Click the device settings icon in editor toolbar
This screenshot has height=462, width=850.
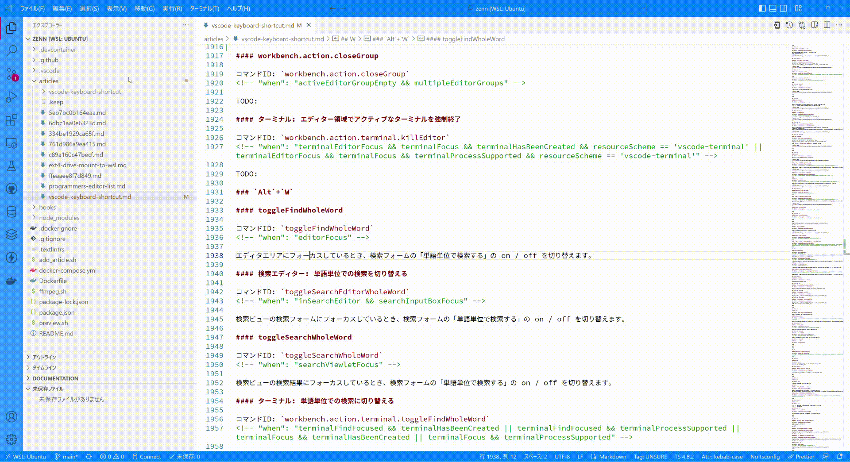coord(777,25)
